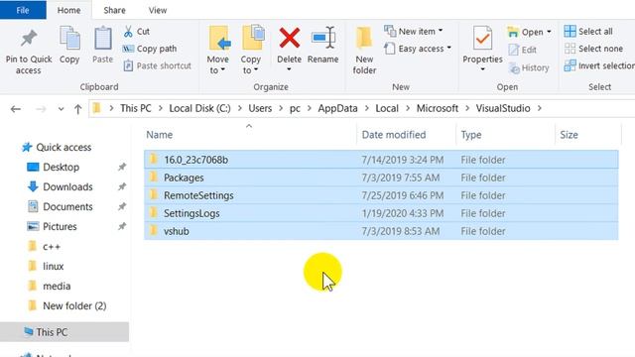The image size is (635, 357).
Task: Open the recent locations dropdown arrow
Action: (61, 109)
